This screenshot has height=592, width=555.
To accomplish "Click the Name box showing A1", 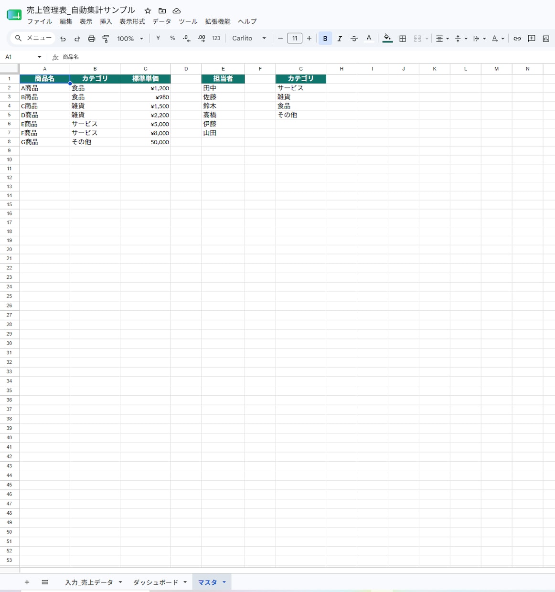I will click(x=19, y=57).
